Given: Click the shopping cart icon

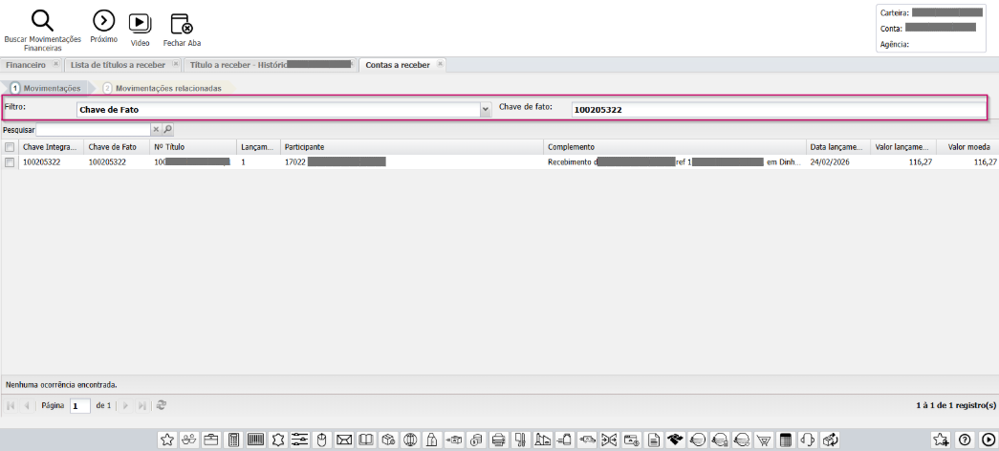Looking at the screenshot, I should pos(764,440).
